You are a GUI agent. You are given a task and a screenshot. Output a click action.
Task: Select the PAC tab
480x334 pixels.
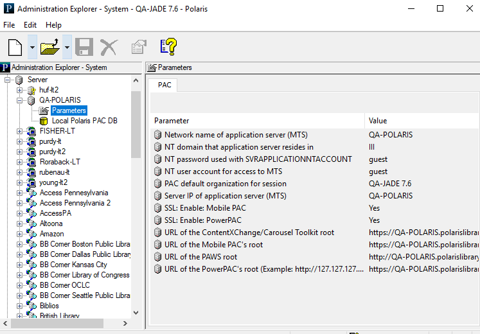click(164, 85)
